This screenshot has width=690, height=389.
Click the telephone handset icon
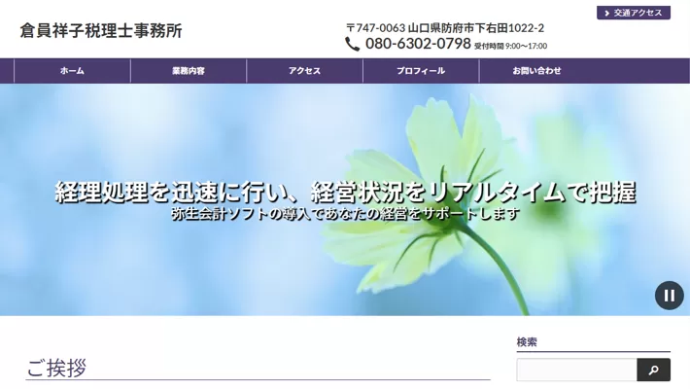click(x=352, y=44)
